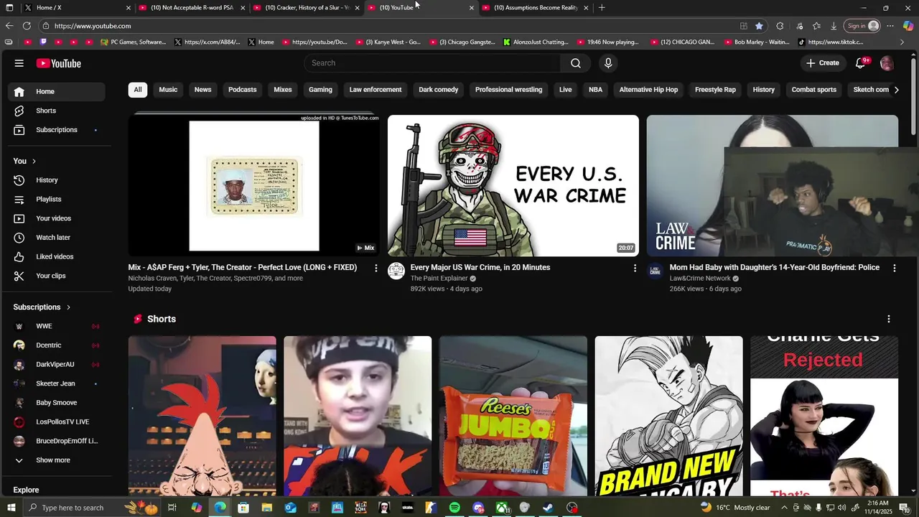Click the Windows taskbar search box

coord(73,508)
